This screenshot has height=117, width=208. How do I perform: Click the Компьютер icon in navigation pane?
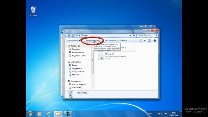point(69,81)
